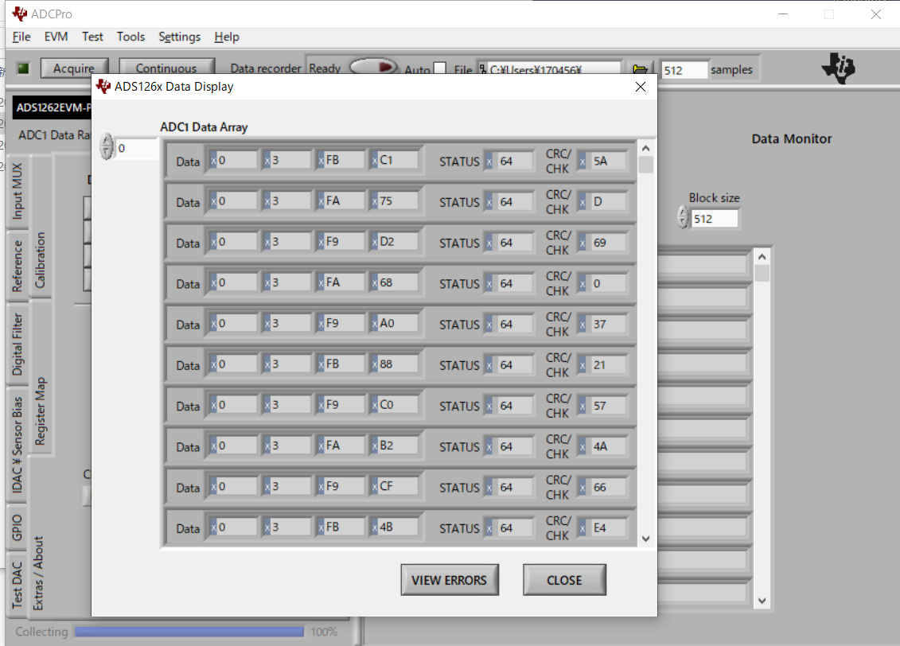This screenshot has height=646, width=900.
Task: Switch to the GPIO tab
Action: pos(18,527)
